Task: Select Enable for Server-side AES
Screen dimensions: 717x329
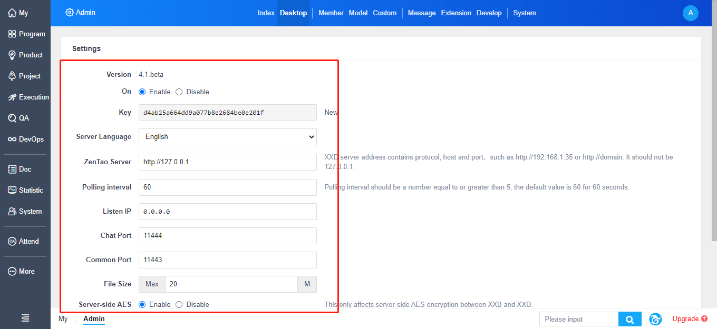Action: click(142, 304)
